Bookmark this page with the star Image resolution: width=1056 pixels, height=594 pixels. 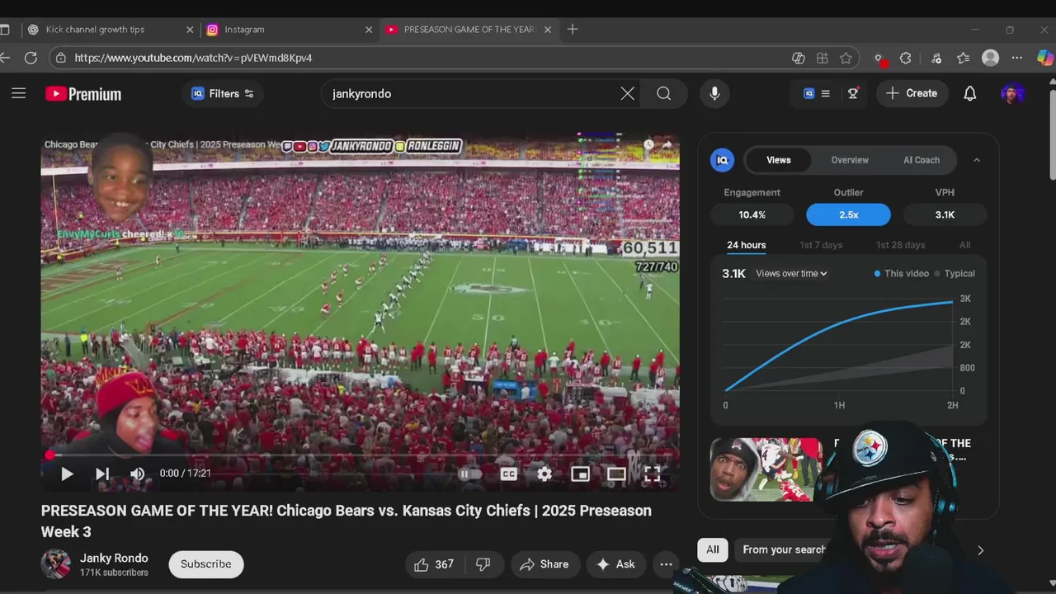point(846,58)
